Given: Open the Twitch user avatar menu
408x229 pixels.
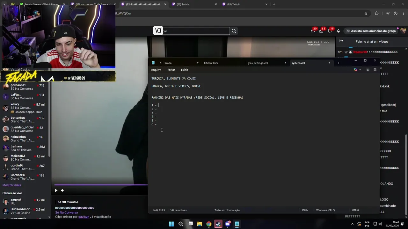Looking at the screenshot, I should pyautogui.click(x=403, y=31).
